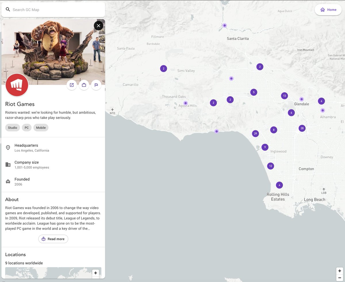Screen dimensions: 345x282
Task: Open the 28-company cluster near downtown
Action: 302,128
